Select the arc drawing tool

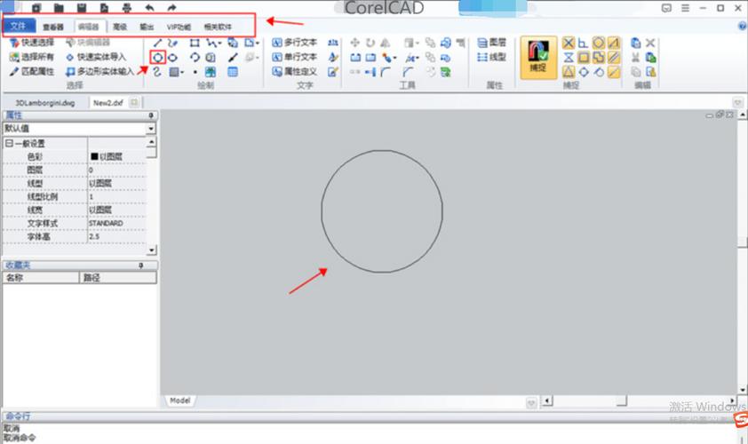(x=195, y=58)
